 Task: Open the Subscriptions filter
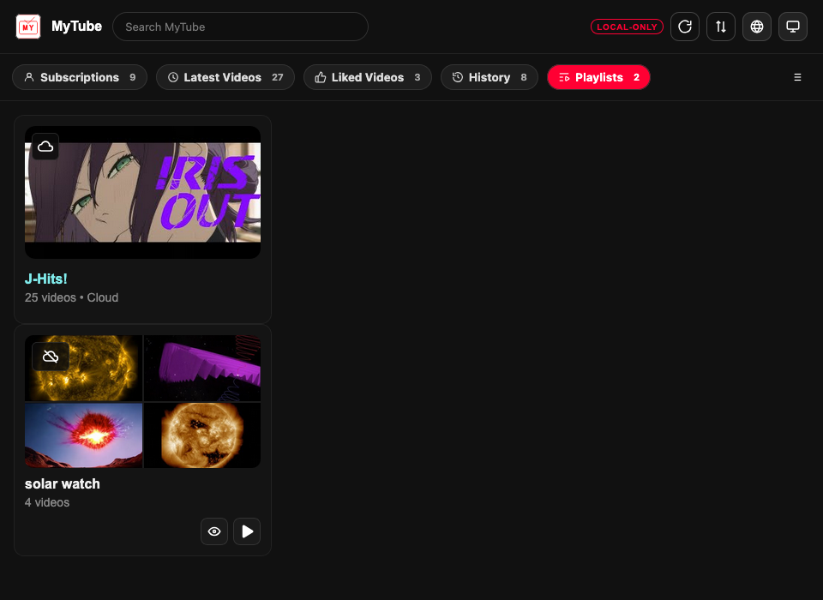(x=79, y=77)
